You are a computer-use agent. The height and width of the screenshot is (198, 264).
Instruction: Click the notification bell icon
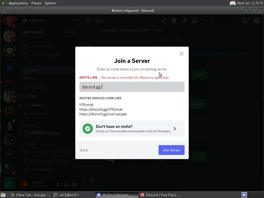[174, 21]
